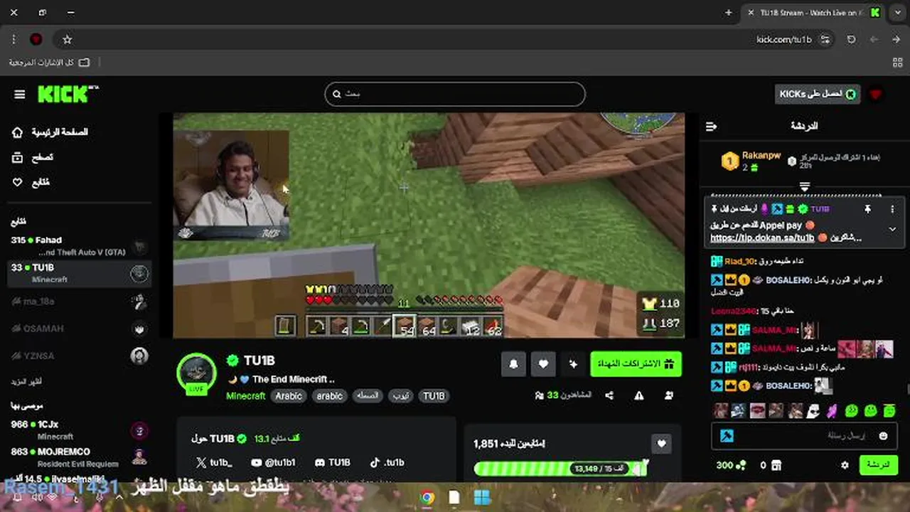The width and height of the screenshot is (910, 512).
Task: Click the sparkle icon button beside heart
Action: click(x=573, y=364)
